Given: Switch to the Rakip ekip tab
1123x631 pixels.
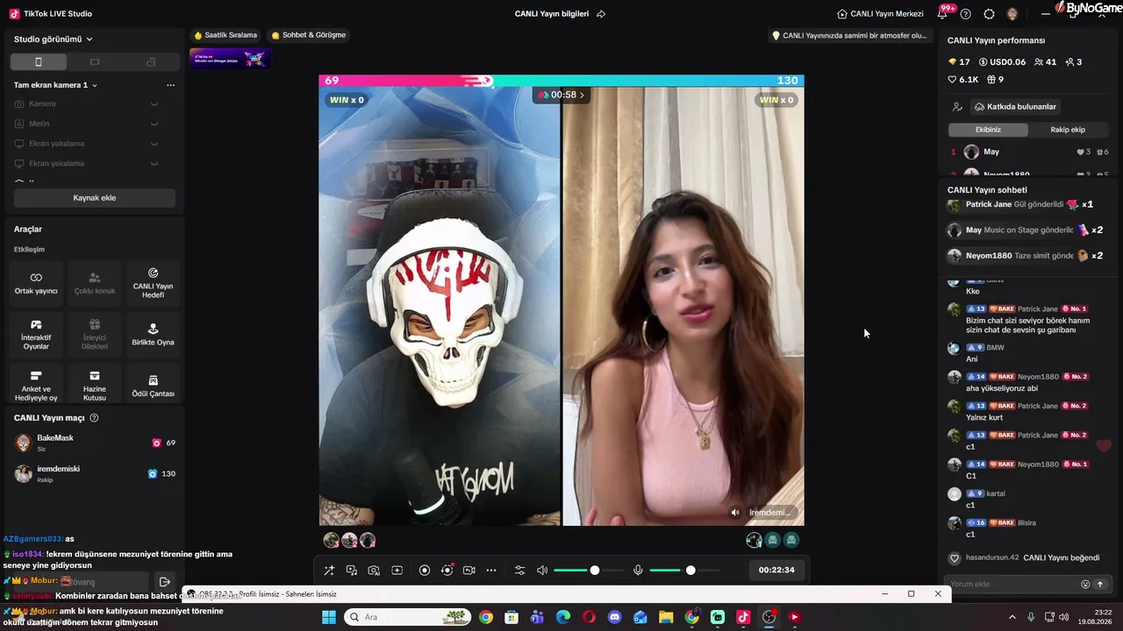Looking at the screenshot, I should point(1068,130).
